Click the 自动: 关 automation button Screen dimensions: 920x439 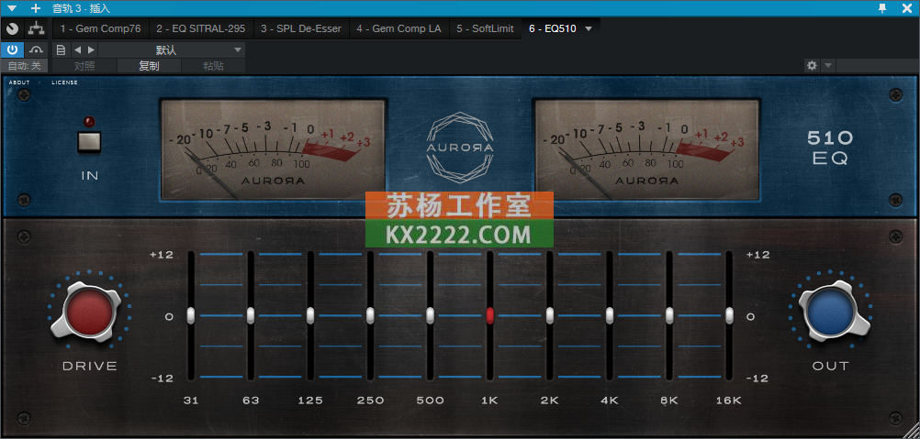click(24, 66)
